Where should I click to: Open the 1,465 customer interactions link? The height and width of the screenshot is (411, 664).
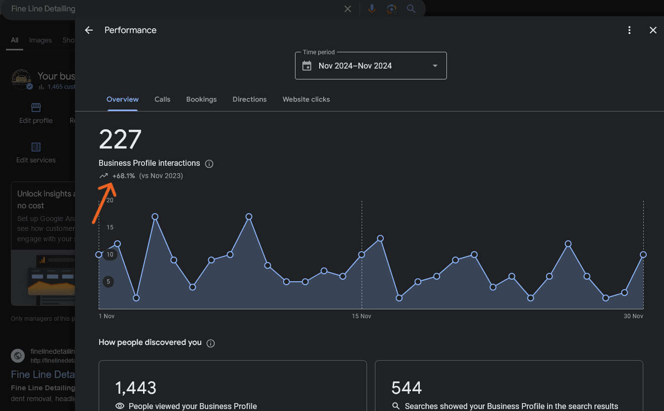coord(61,87)
